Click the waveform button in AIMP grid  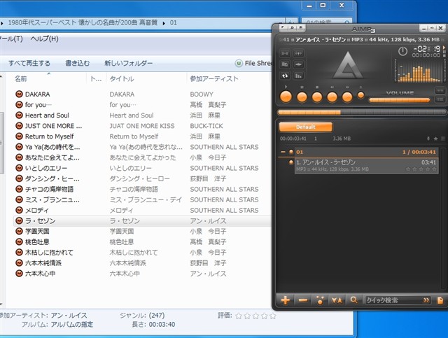pos(298,64)
